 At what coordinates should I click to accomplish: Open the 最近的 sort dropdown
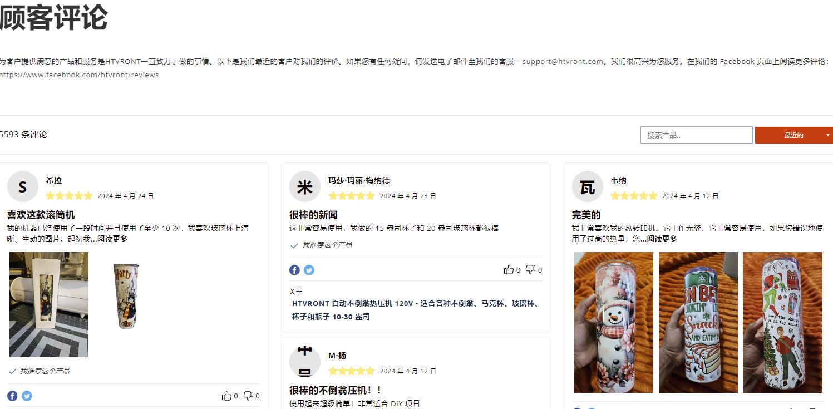tap(793, 135)
